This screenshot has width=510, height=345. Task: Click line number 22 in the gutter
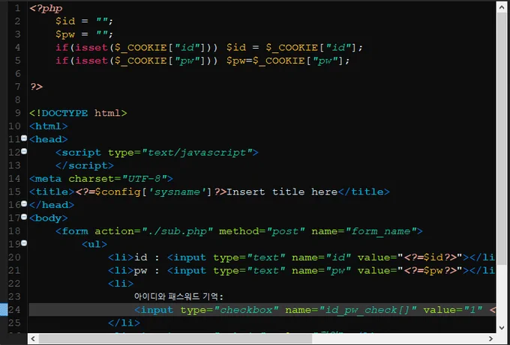[x=14, y=284]
